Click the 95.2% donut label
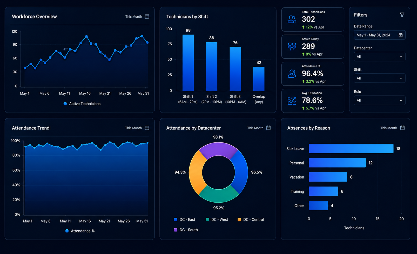Screen dimensions: 417x254 [x=219, y=208]
